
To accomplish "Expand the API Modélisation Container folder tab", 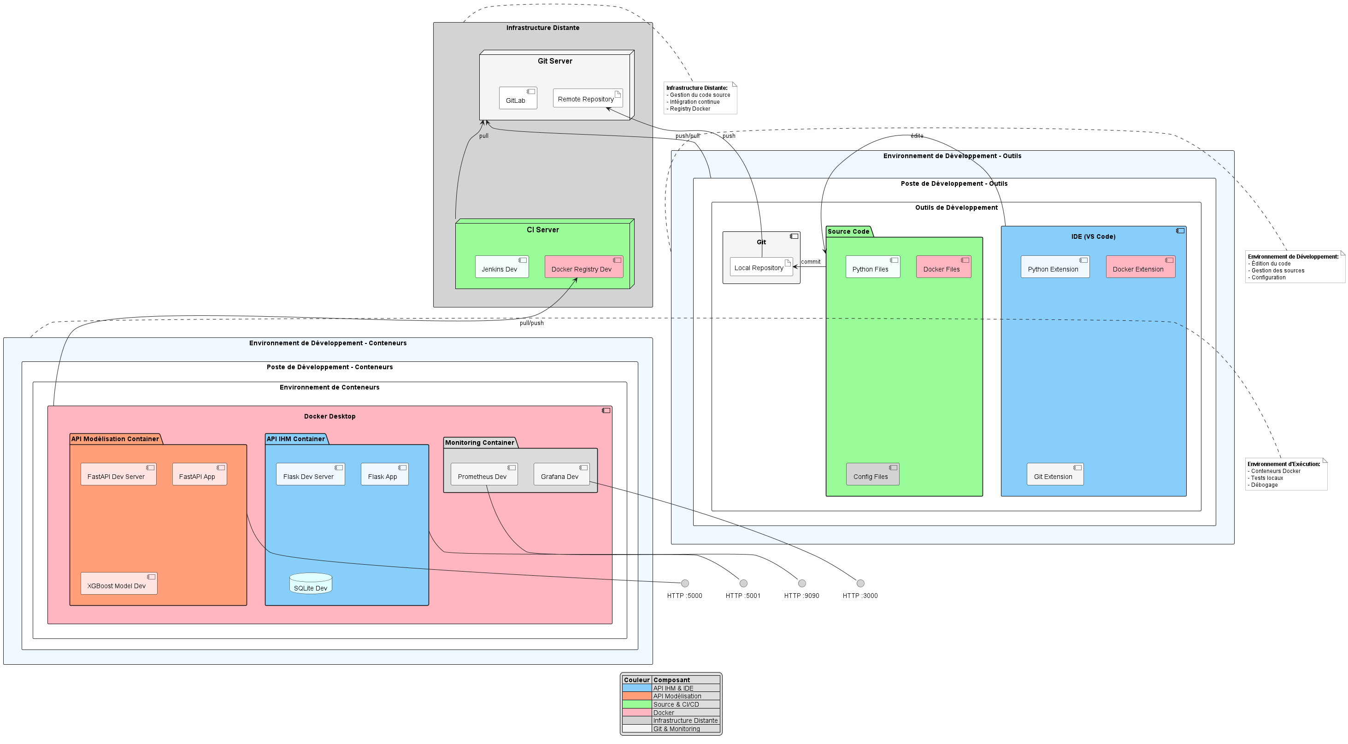I will [x=115, y=439].
